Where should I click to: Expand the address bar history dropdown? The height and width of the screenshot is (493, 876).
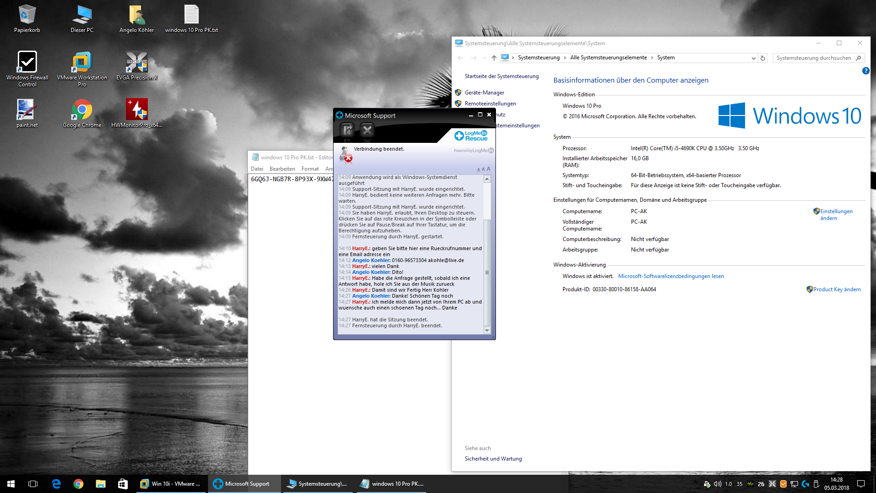click(753, 58)
